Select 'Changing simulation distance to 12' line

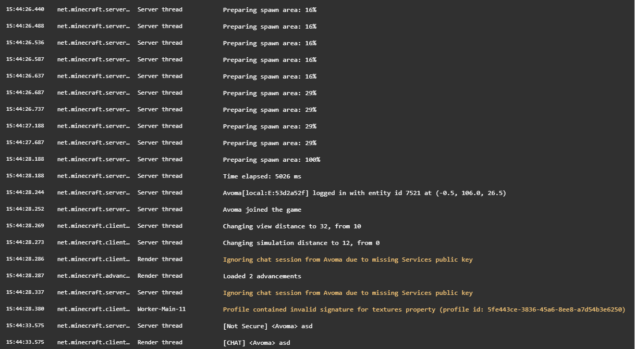[301, 242]
